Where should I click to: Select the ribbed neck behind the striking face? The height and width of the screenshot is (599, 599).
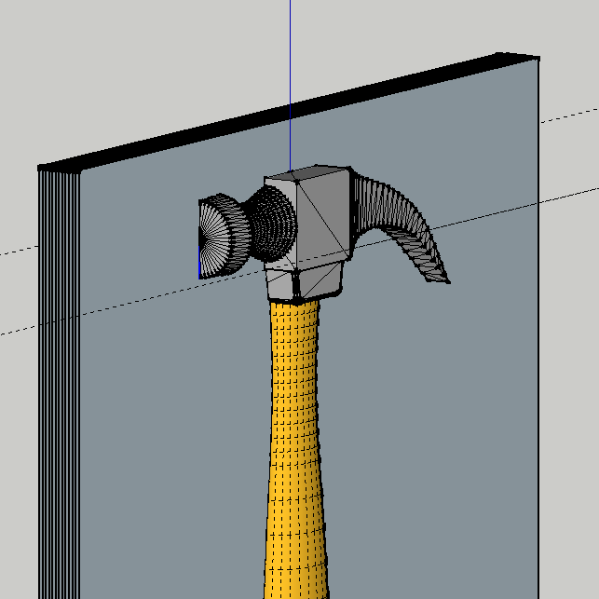click(x=272, y=224)
